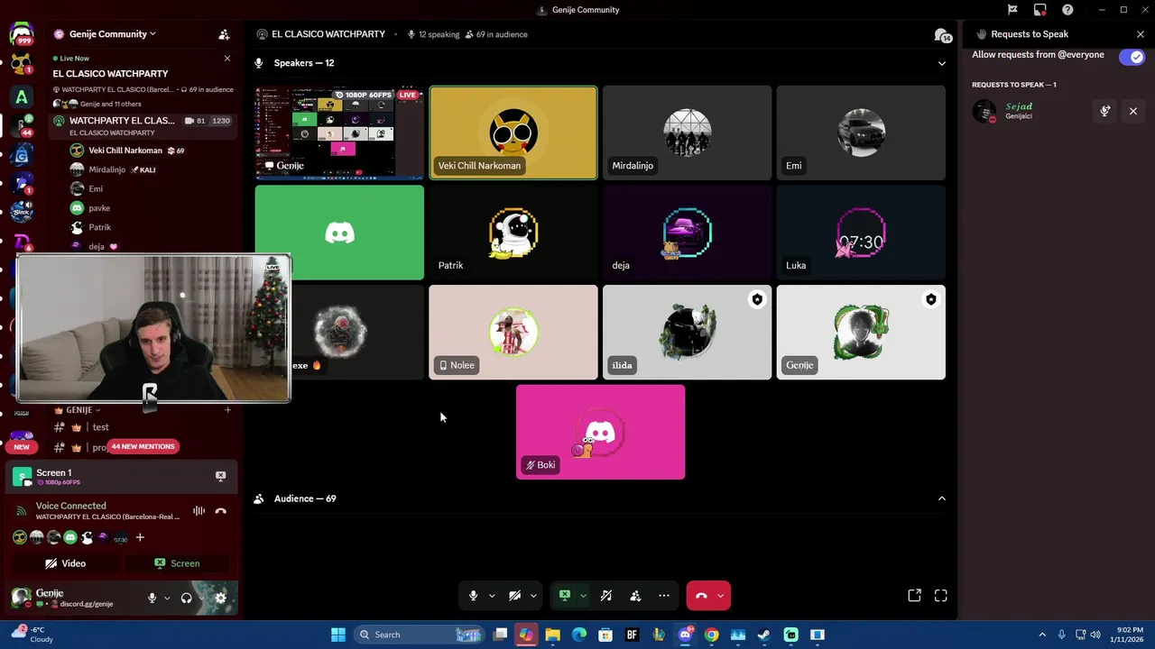Click the Screen button in voice panel
The width and height of the screenshot is (1155, 649).
point(177,563)
